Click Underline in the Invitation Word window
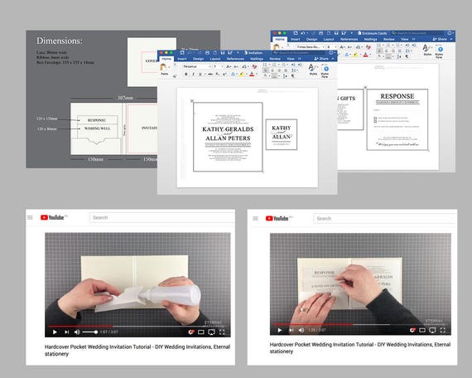This screenshot has width=472, height=378. pyautogui.click(x=200, y=74)
